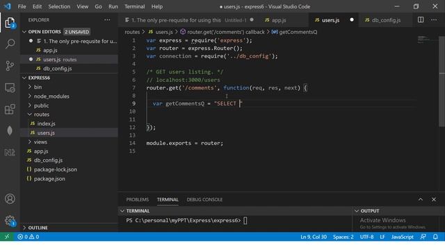Open the MongoDB leaf icon view
This screenshot has width=445, height=250.
[10, 131]
